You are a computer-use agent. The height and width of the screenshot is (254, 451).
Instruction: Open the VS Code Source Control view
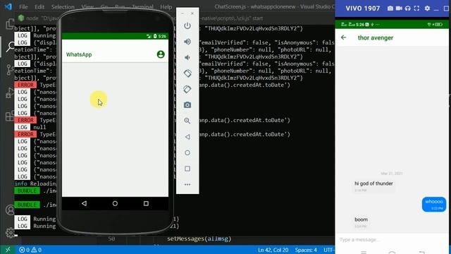[x=10, y=69]
